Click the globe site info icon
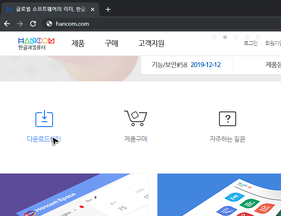Screen dimensions: 281x216 (x=49, y=24)
